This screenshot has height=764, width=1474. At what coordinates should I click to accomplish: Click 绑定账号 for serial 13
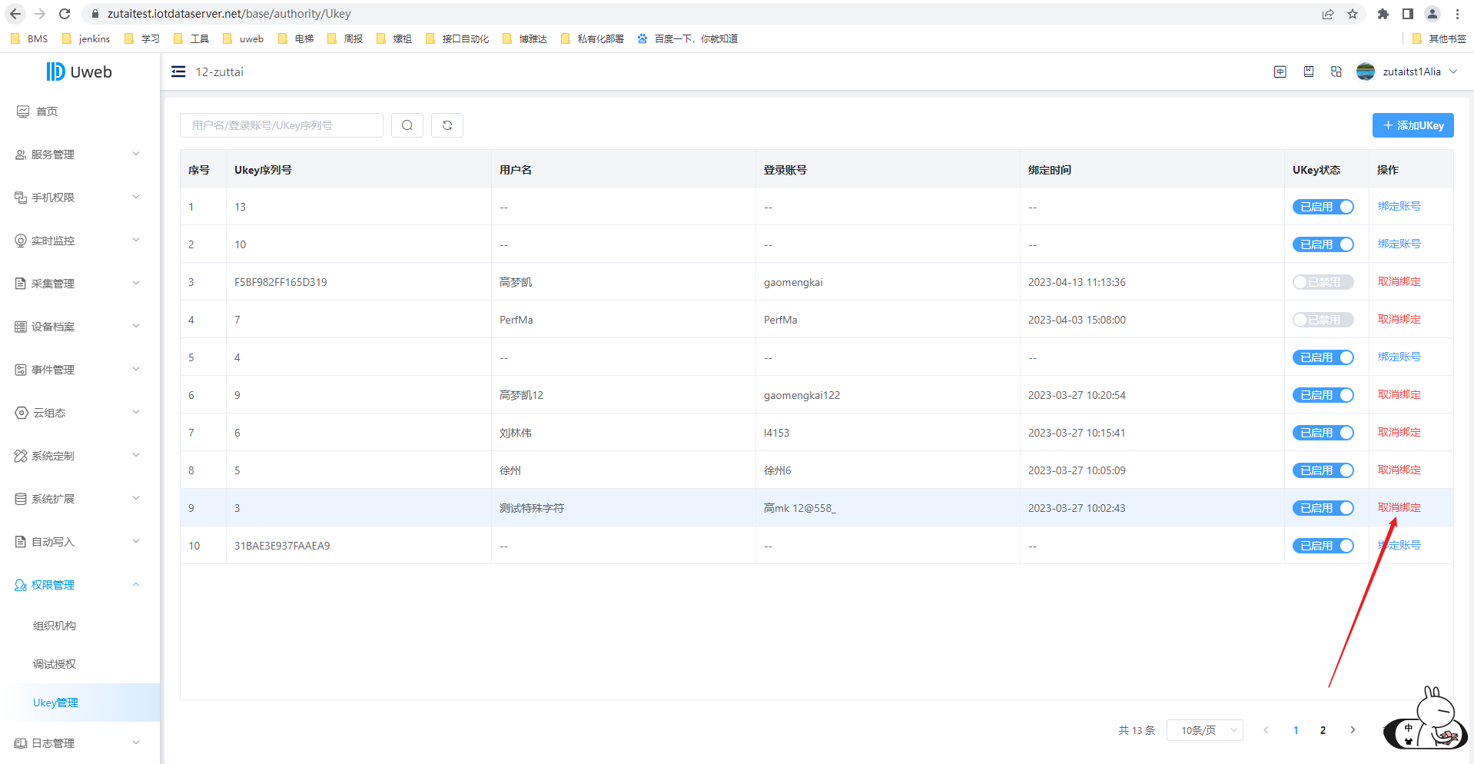point(1399,206)
